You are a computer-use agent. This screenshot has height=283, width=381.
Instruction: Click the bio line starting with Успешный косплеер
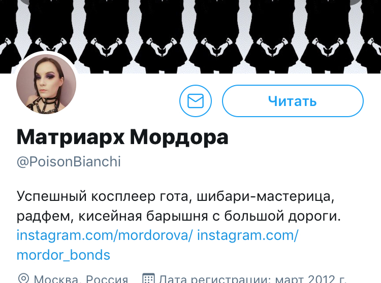coord(175,196)
